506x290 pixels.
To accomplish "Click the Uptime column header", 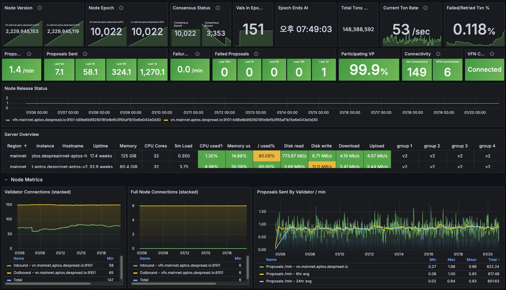I will click(x=100, y=146).
